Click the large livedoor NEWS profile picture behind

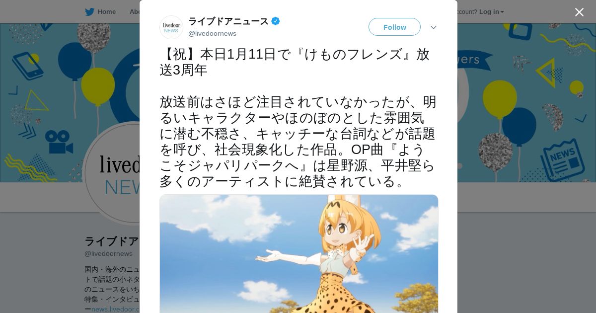(x=112, y=173)
